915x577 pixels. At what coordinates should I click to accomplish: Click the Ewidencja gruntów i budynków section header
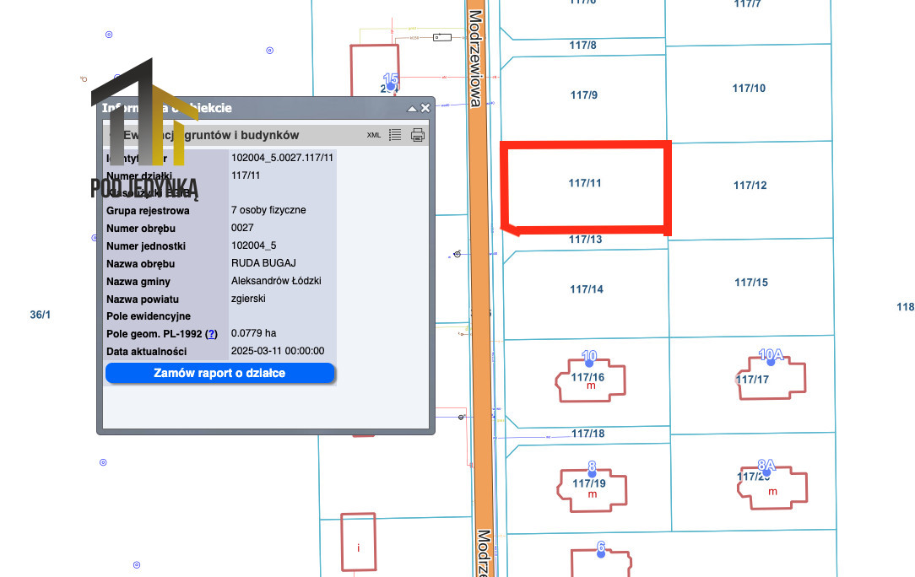point(266,135)
